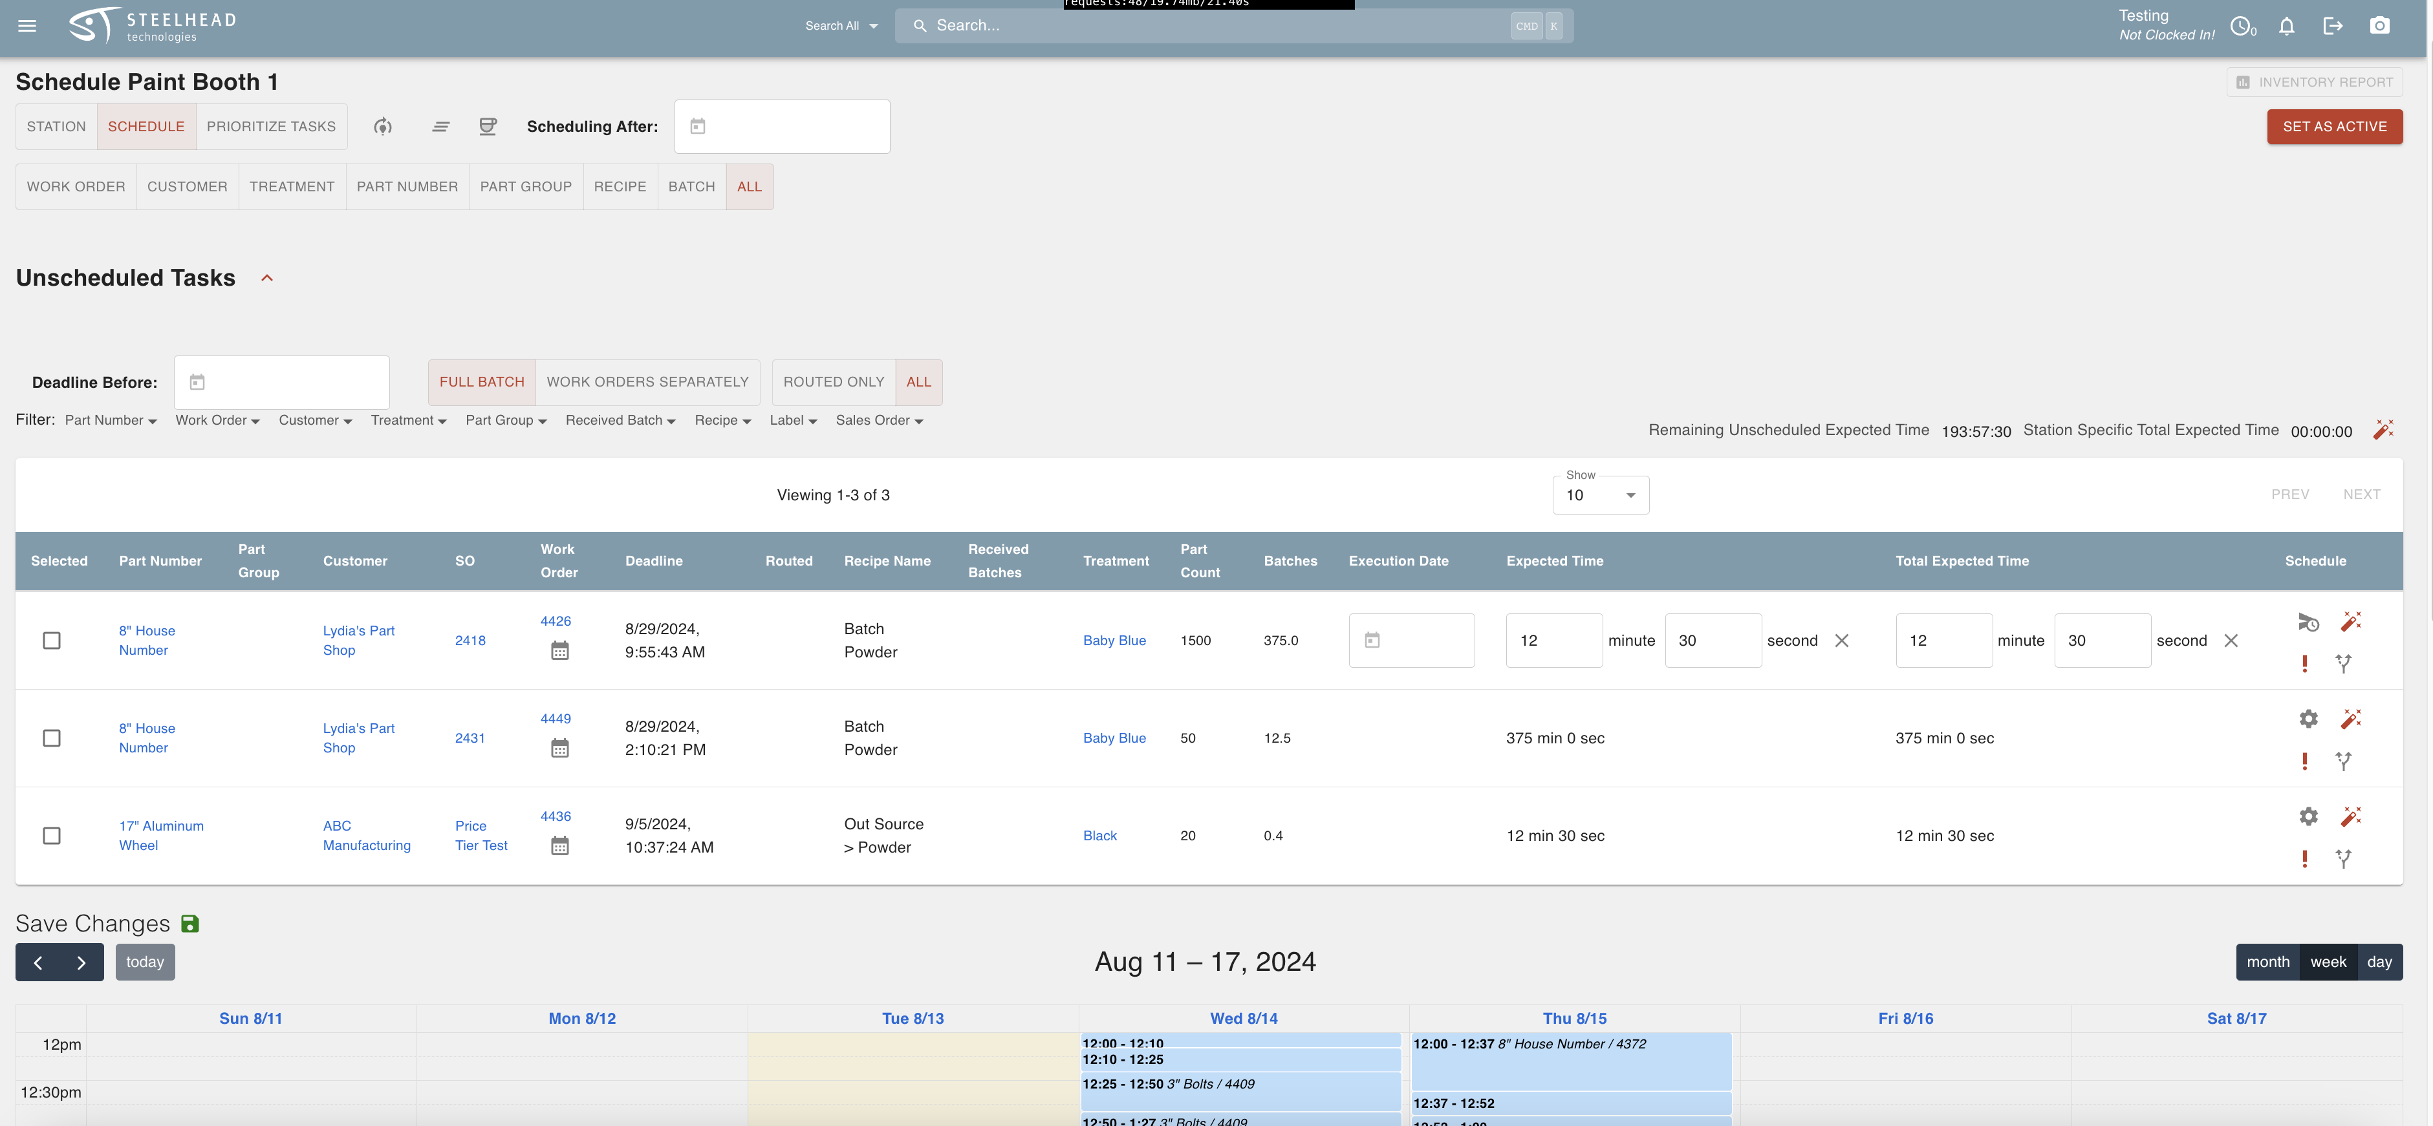Click the today calendar button
2433x1126 pixels.
[x=146, y=962]
